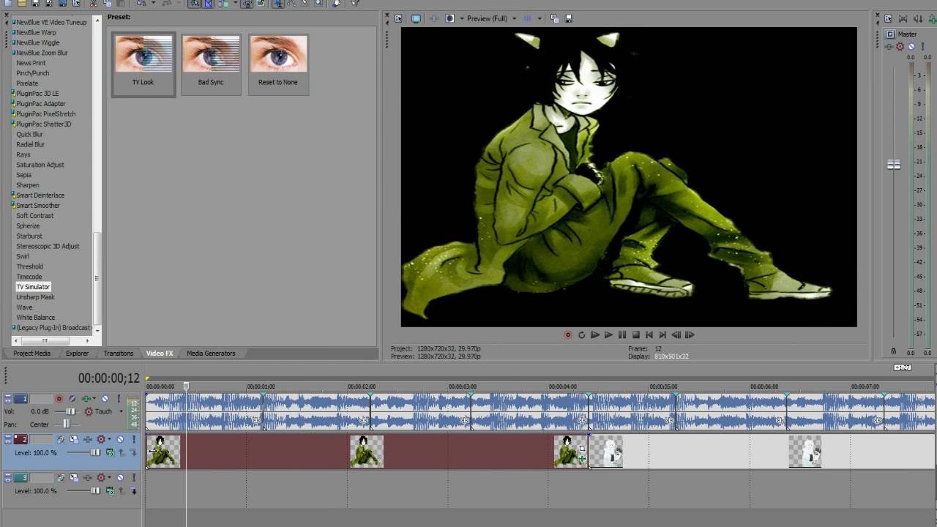Mute video track 3
The image size is (937, 527).
coord(120,478)
